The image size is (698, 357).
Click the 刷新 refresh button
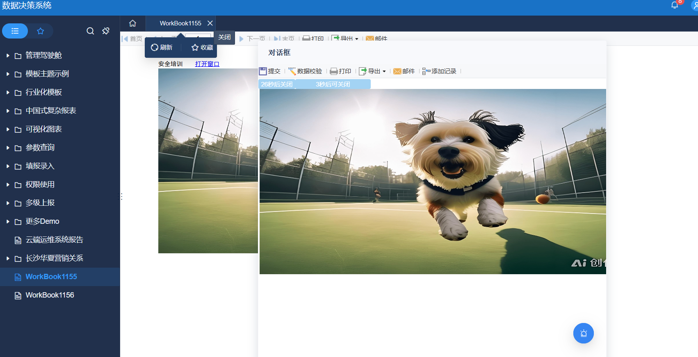162,48
